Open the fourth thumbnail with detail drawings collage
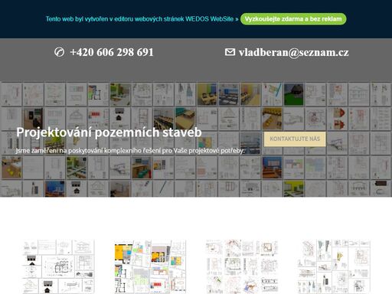The image size is (392, 294). [334, 266]
